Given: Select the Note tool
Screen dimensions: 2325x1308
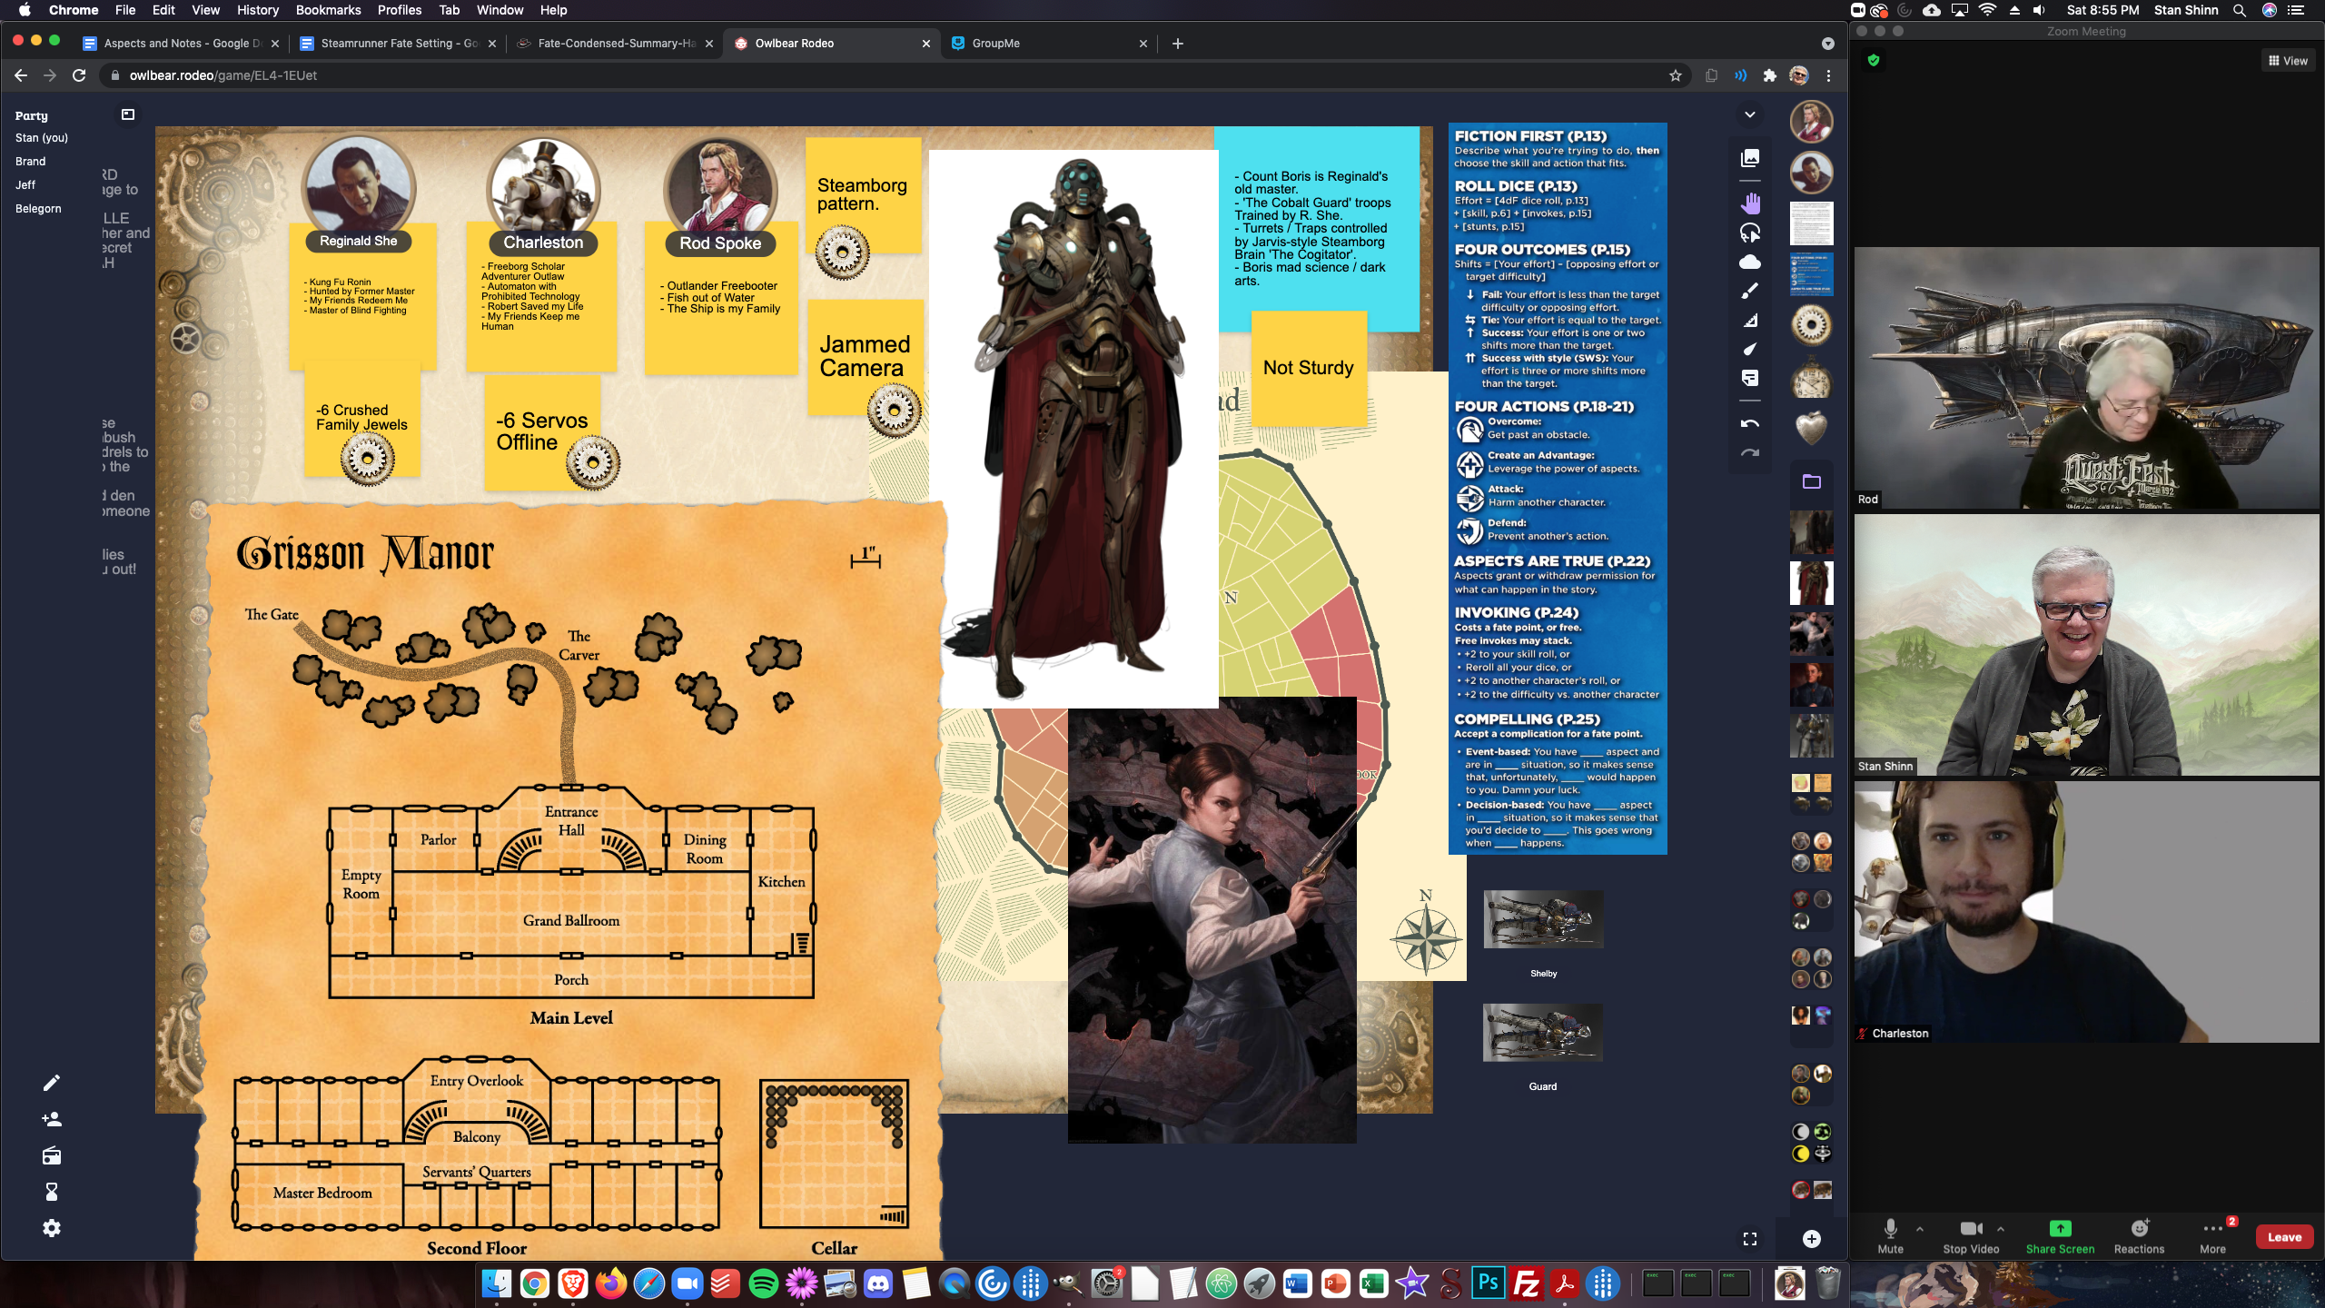Looking at the screenshot, I should pos(1749,379).
